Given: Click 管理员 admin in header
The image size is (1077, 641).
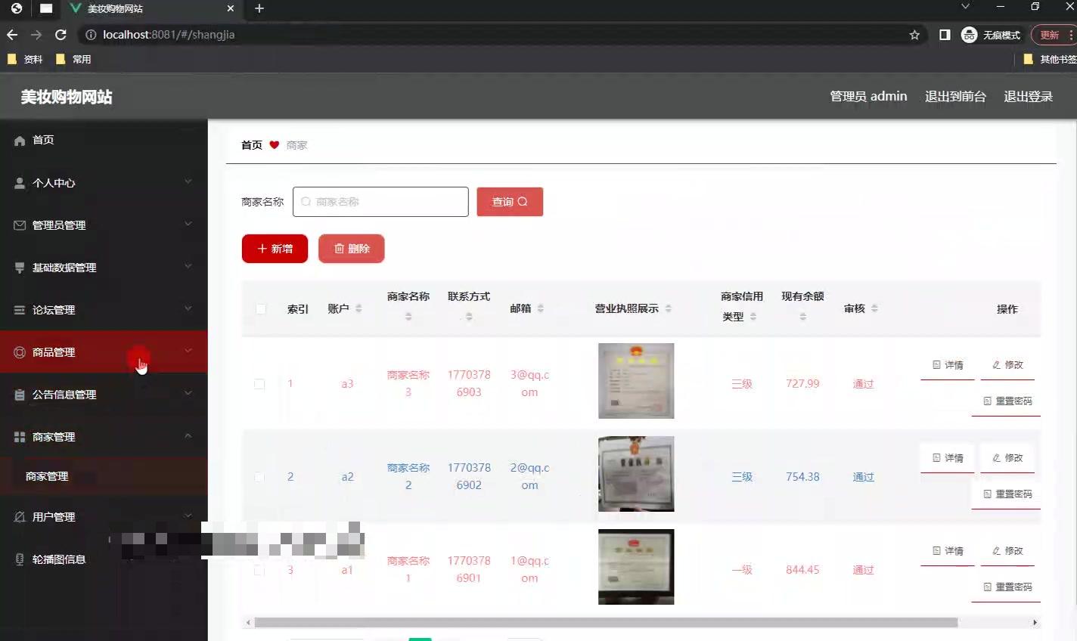Looking at the screenshot, I should (868, 96).
